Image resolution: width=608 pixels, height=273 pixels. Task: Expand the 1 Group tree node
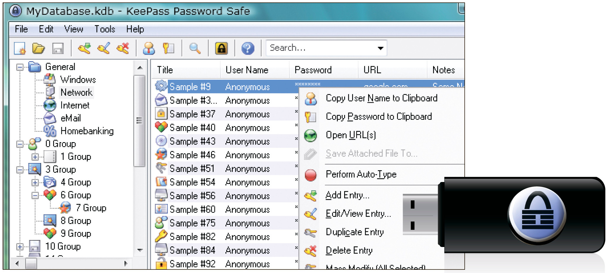click(35, 157)
